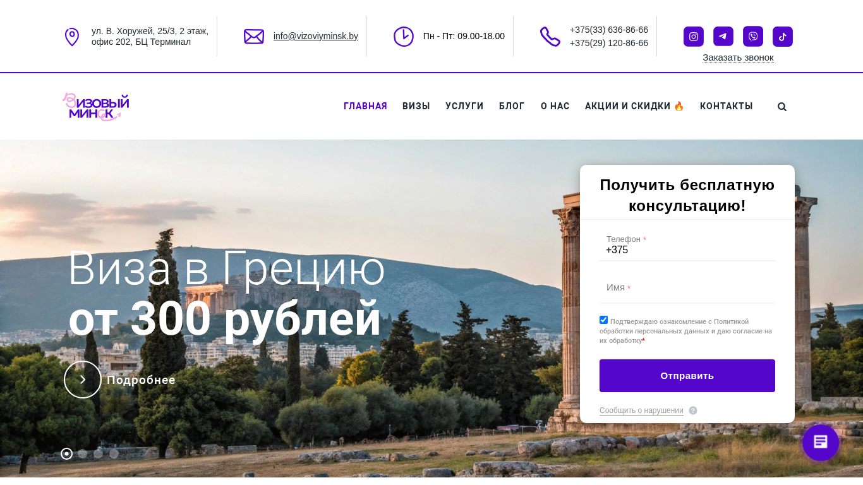
Task: Click the Отправить button
Action: click(687, 376)
